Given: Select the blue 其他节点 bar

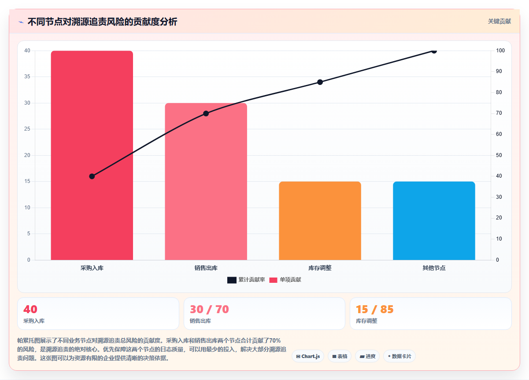Looking at the screenshot, I should [434, 221].
